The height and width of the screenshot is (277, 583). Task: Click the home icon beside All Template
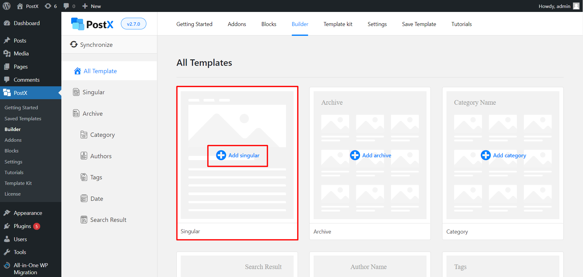78,71
